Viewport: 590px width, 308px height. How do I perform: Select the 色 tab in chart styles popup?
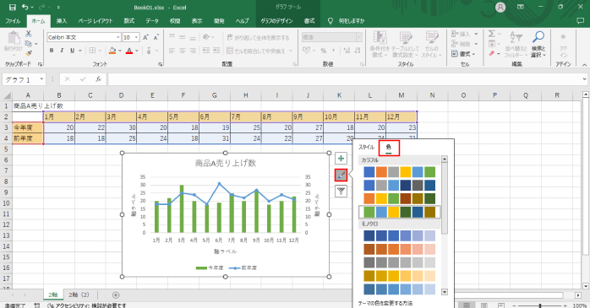(389, 147)
